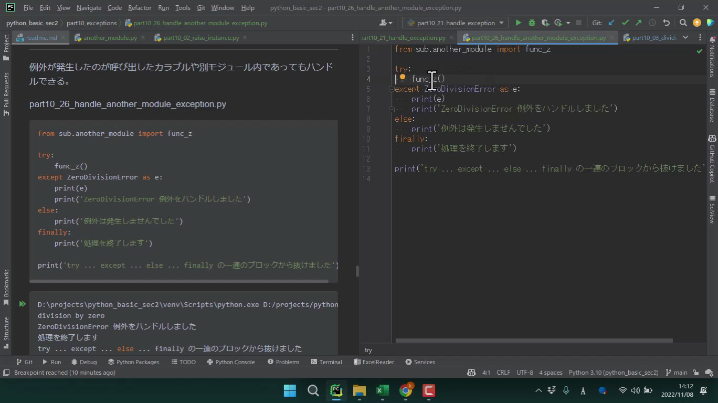Expand the hidden editor tabs chevron

[x=685, y=37]
